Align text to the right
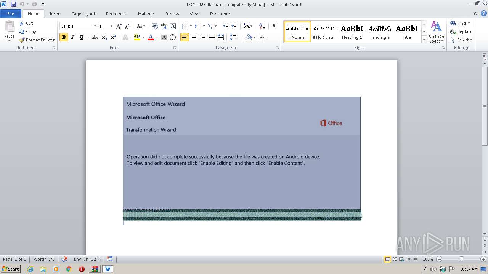This screenshot has height=274, width=488. click(203, 37)
